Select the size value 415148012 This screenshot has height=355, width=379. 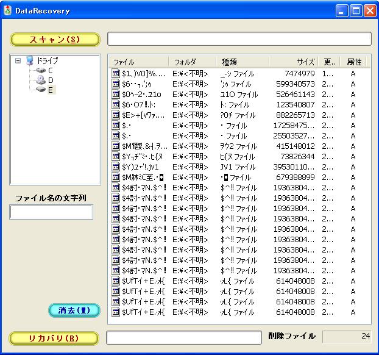tap(296, 146)
